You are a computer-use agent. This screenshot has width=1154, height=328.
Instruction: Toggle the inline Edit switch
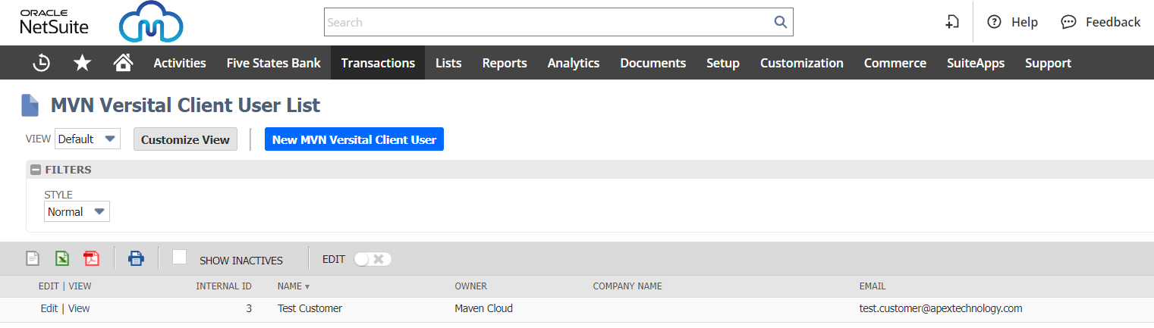coord(373,259)
